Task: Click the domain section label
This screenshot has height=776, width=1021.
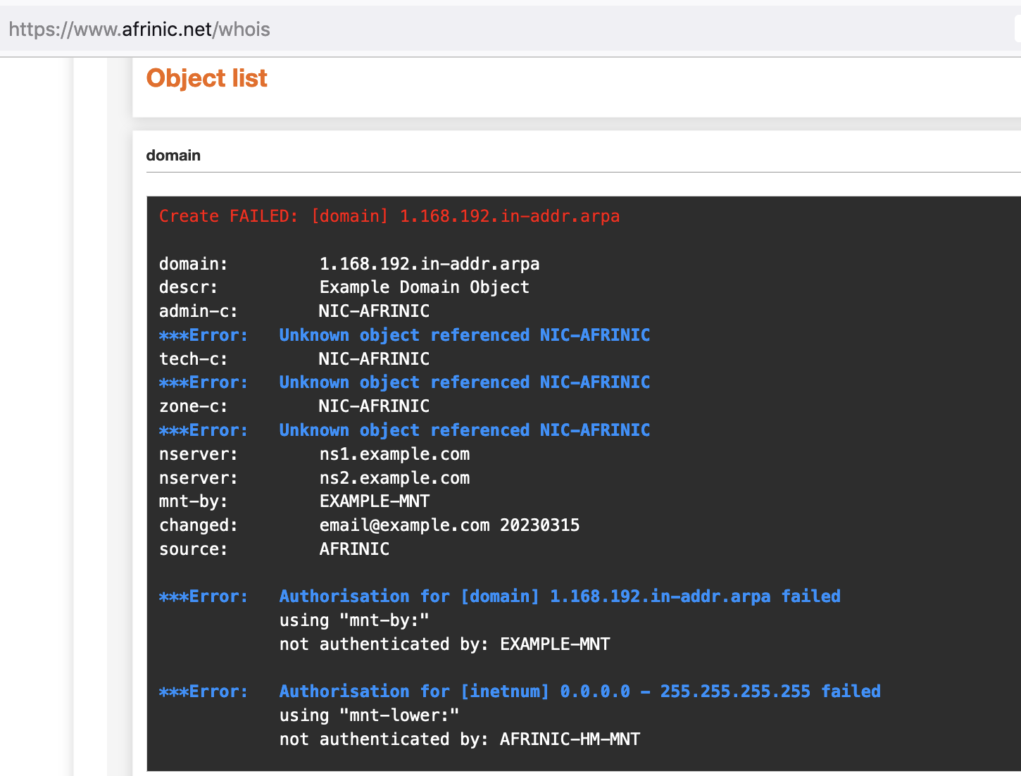Action: click(173, 155)
